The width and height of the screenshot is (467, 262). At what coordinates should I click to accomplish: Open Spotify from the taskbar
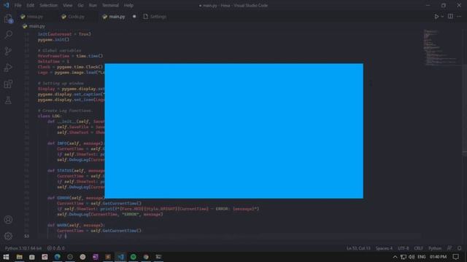pyautogui.click(x=134, y=257)
